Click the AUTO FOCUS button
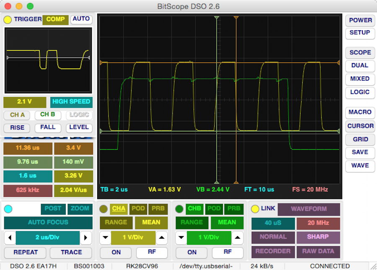The image size is (377, 270). coord(48,223)
